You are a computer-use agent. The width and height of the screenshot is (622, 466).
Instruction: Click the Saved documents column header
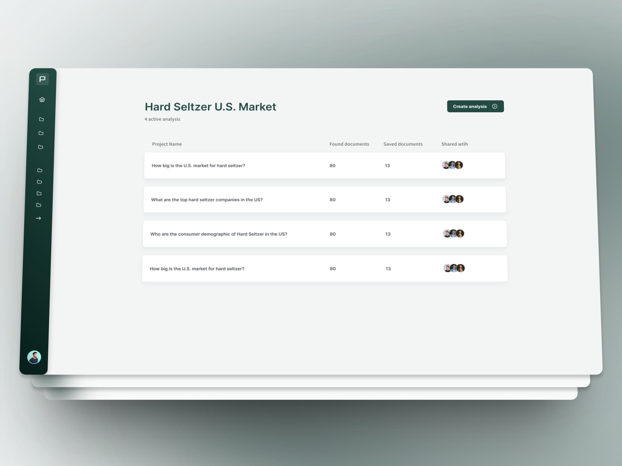(x=403, y=144)
